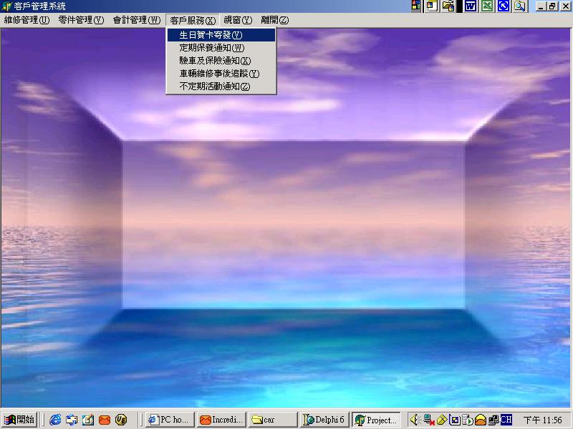Click the Open Office Document folder icon

click(x=448, y=6)
